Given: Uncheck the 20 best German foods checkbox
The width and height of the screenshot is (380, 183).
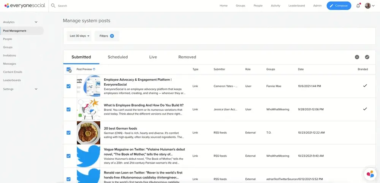Looking at the screenshot, I should pos(68,133).
